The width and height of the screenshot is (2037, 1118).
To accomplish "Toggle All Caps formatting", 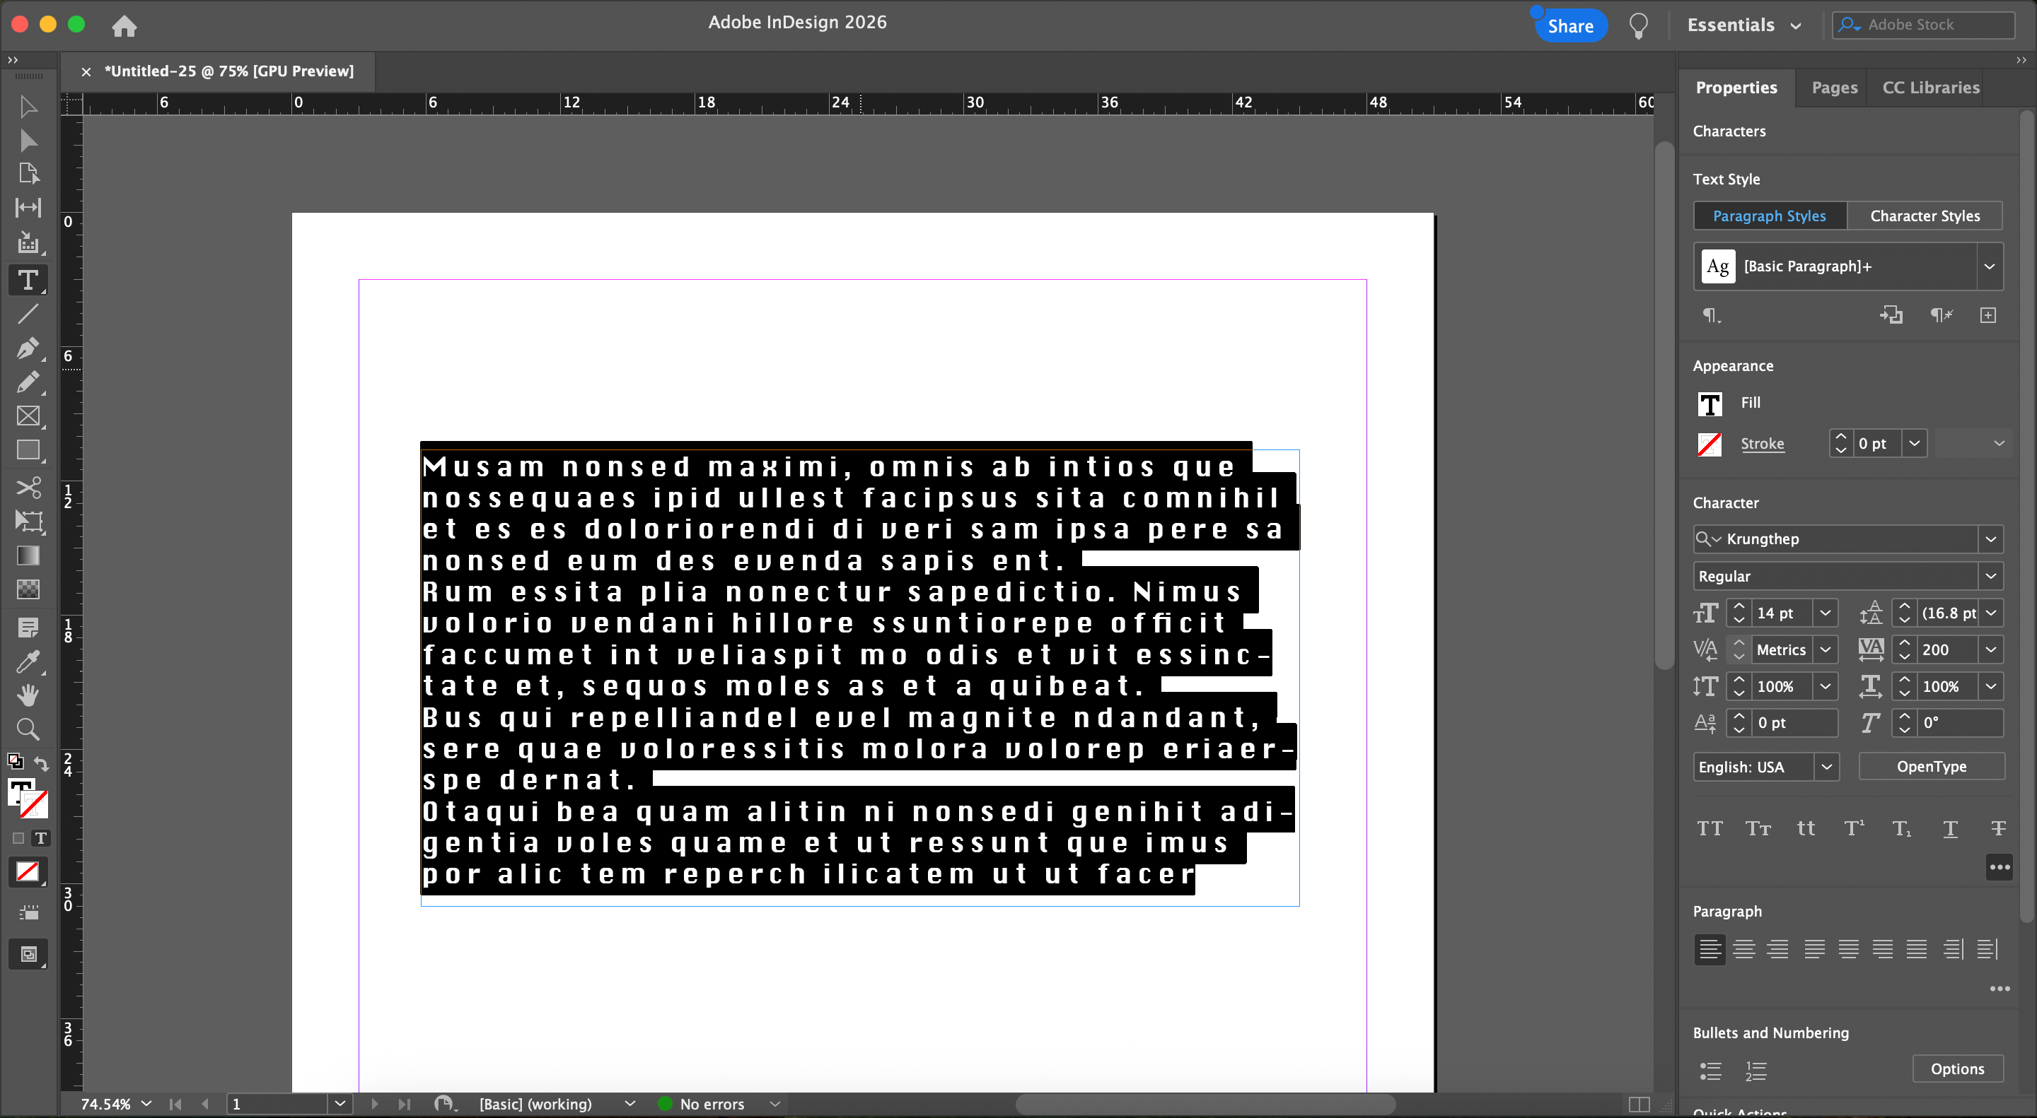I will coord(1709,828).
